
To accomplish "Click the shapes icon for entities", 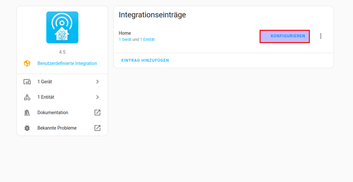I will tap(27, 97).
